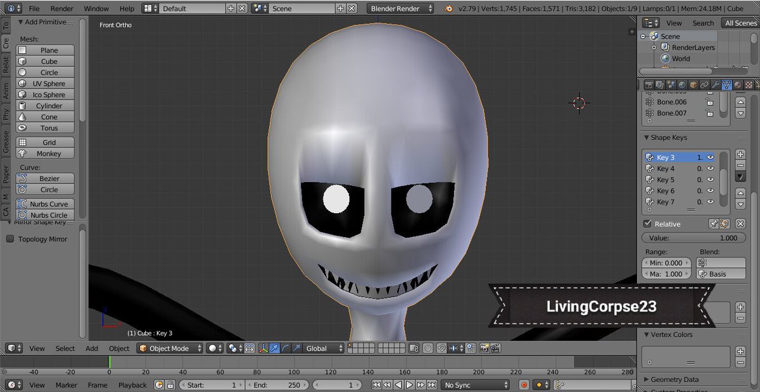Clear shape key weights with X button

click(740, 224)
